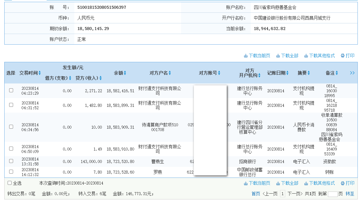
Task: Select 曹燕生 counterparty name cell
Action: [x=158, y=161]
